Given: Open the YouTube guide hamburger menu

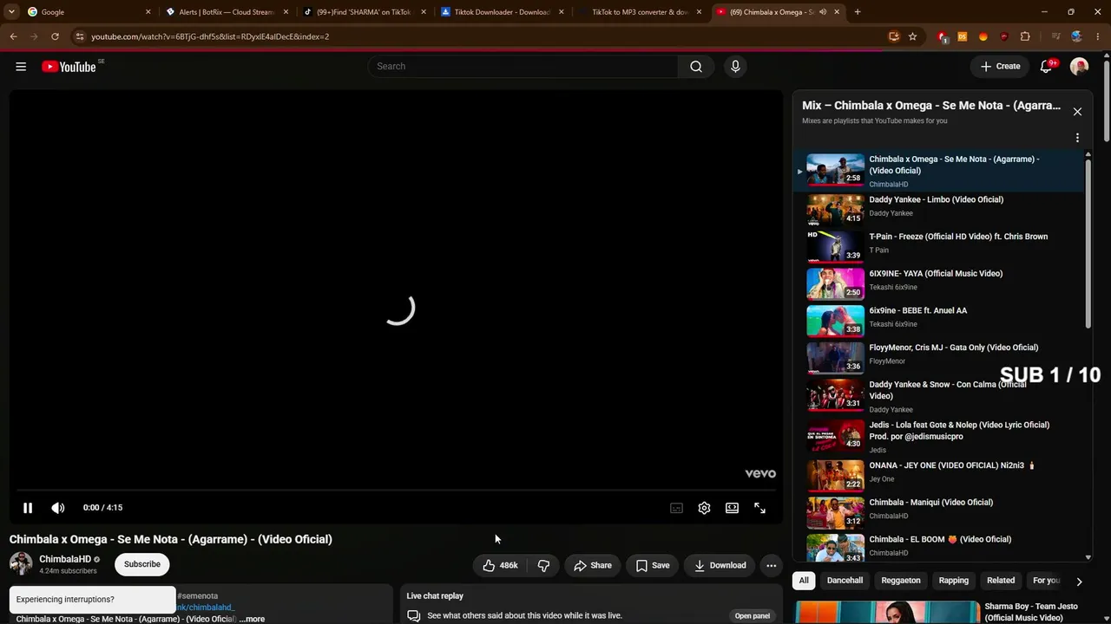Looking at the screenshot, I should (21, 67).
